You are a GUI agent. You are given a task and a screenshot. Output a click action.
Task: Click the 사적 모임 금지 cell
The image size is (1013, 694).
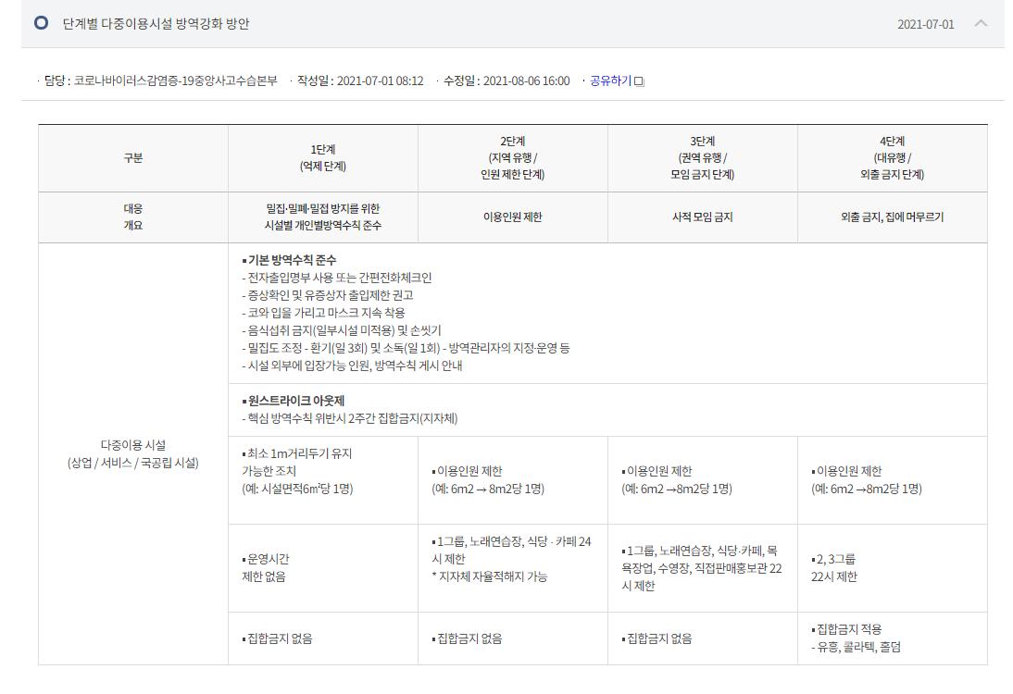(x=703, y=217)
